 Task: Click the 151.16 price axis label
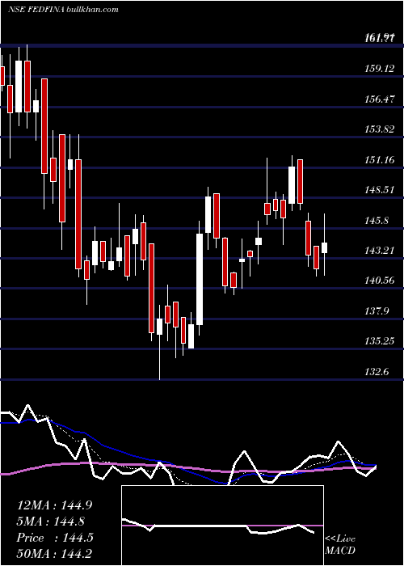(x=380, y=159)
